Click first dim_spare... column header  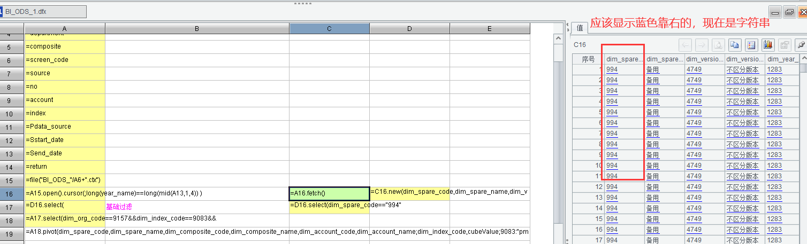pos(624,59)
